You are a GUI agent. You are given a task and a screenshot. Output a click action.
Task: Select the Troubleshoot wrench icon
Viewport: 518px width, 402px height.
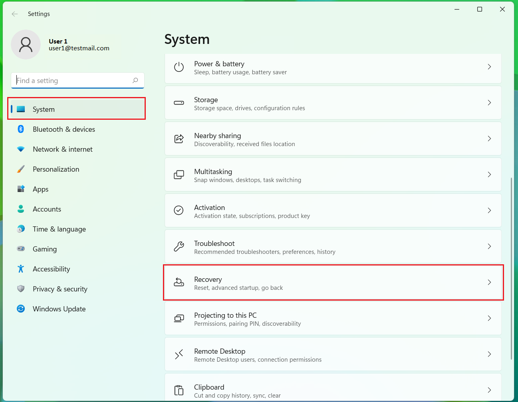[179, 246]
